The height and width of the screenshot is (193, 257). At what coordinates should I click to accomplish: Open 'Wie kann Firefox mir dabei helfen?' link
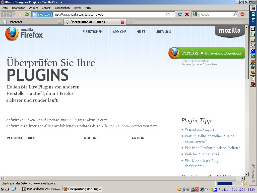[x=212, y=148]
